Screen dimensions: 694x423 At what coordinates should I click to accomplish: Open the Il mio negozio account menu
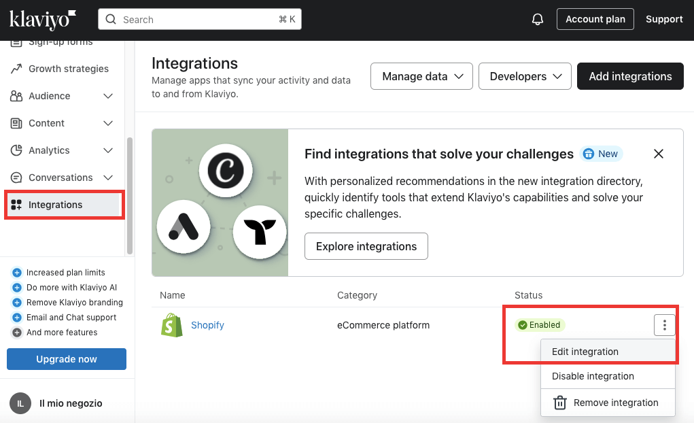click(71, 403)
